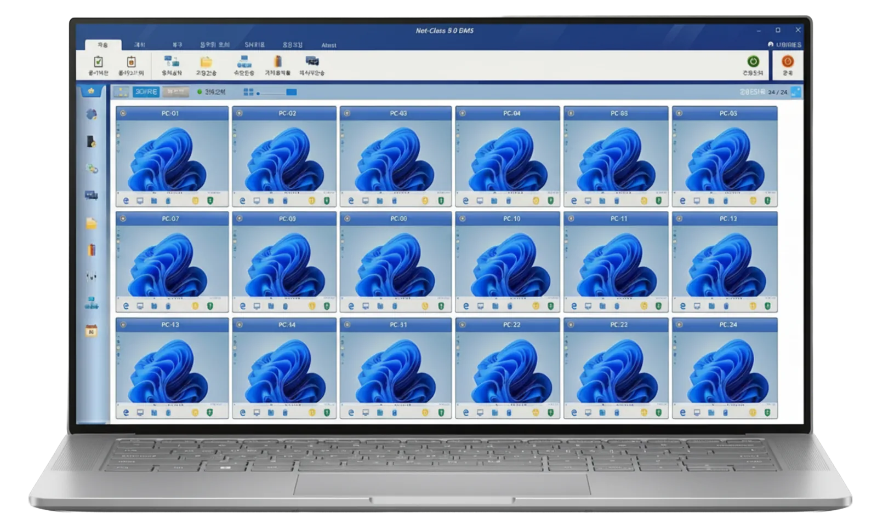
Task: Select the radio circle in the PC-04 header
Action: 463,113
